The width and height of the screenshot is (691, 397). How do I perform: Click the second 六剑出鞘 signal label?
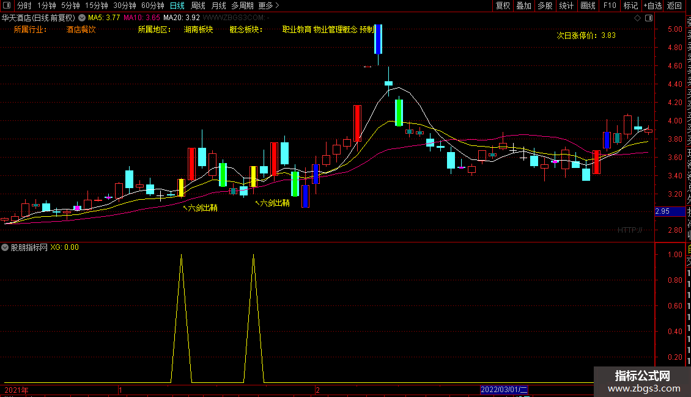[x=273, y=203]
